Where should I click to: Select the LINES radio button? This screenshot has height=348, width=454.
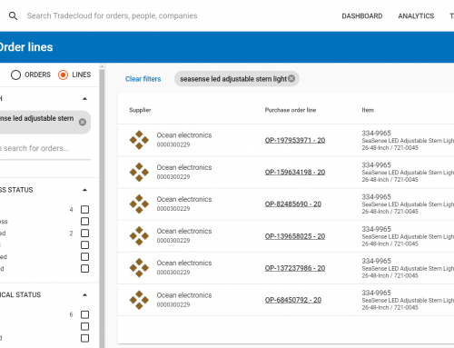coord(63,75)
